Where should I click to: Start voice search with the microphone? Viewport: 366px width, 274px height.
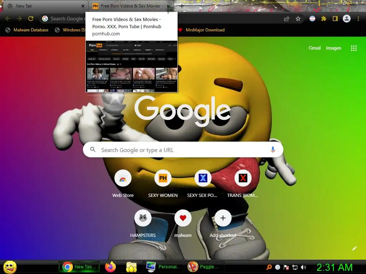(x=273, y=149)
